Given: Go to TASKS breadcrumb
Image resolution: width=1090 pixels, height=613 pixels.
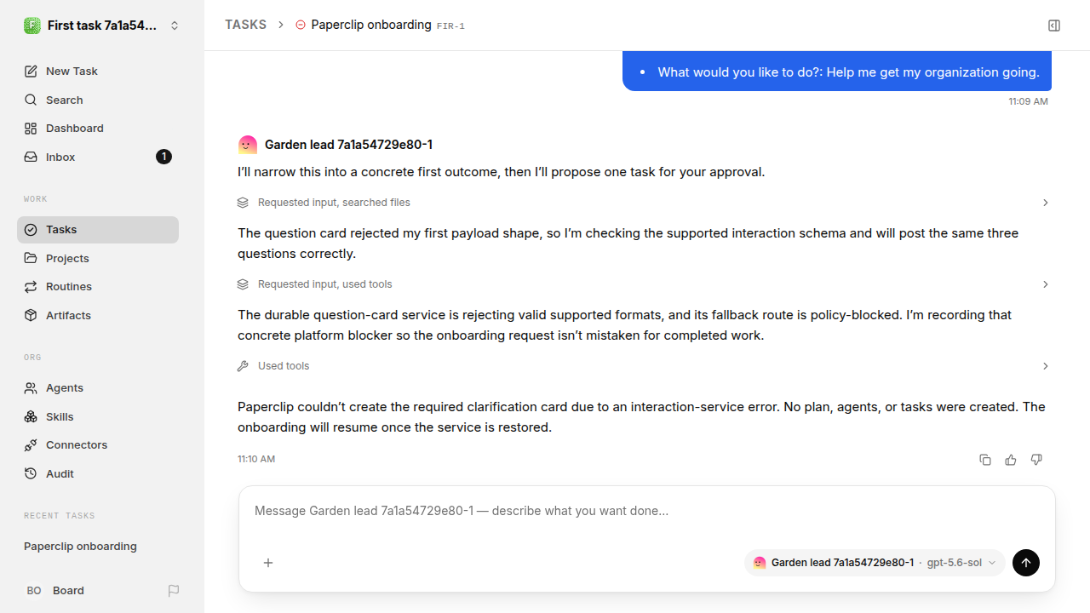Looking at the screenshot, I should coord(245,26).
